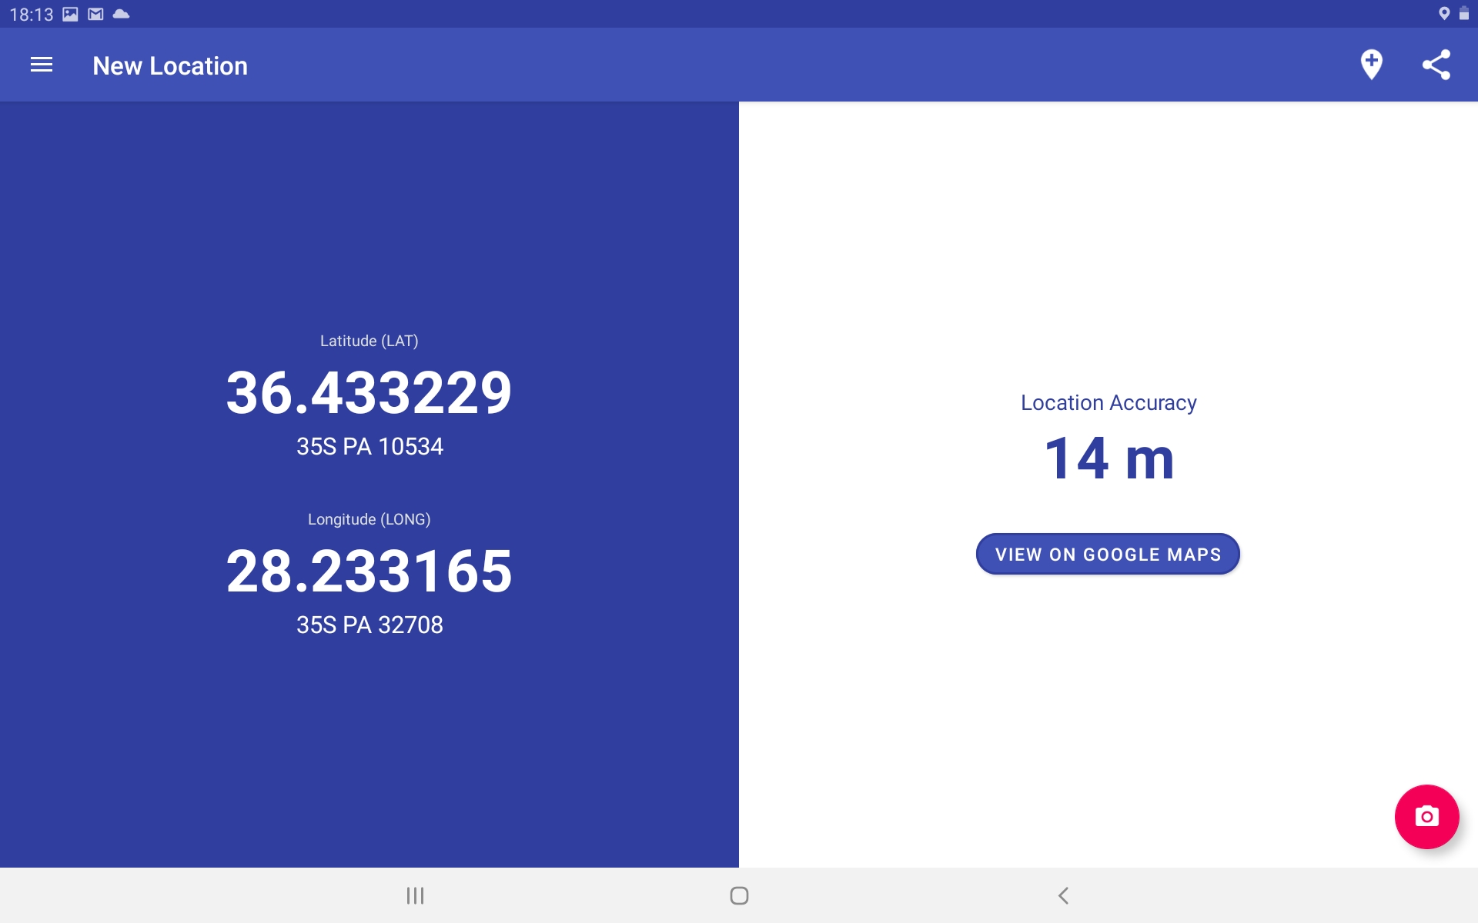The width and height of the screenshot is (1478, 923).
Task: Tap the cloud notification icon in status bar
Action: tap(121, 14)
